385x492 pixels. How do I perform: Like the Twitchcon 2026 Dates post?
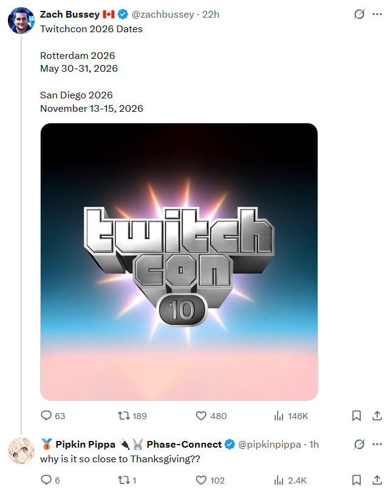click(x=202, y=416)
